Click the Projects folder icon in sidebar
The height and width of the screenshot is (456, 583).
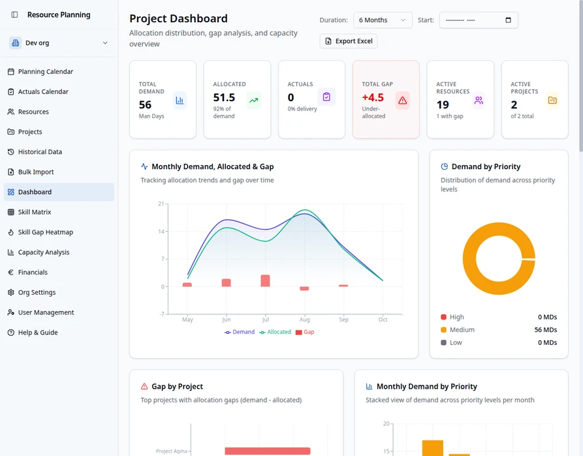point(11,132)
